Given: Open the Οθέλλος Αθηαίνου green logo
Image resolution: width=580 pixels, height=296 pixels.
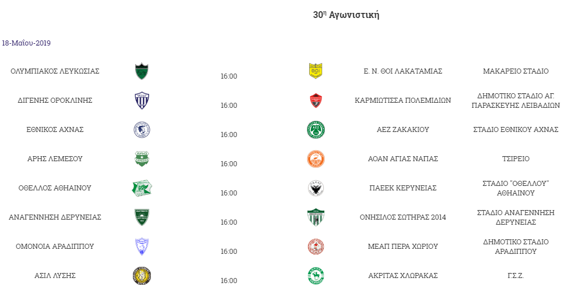Looking at the screenshot, I should coord(142,188).
